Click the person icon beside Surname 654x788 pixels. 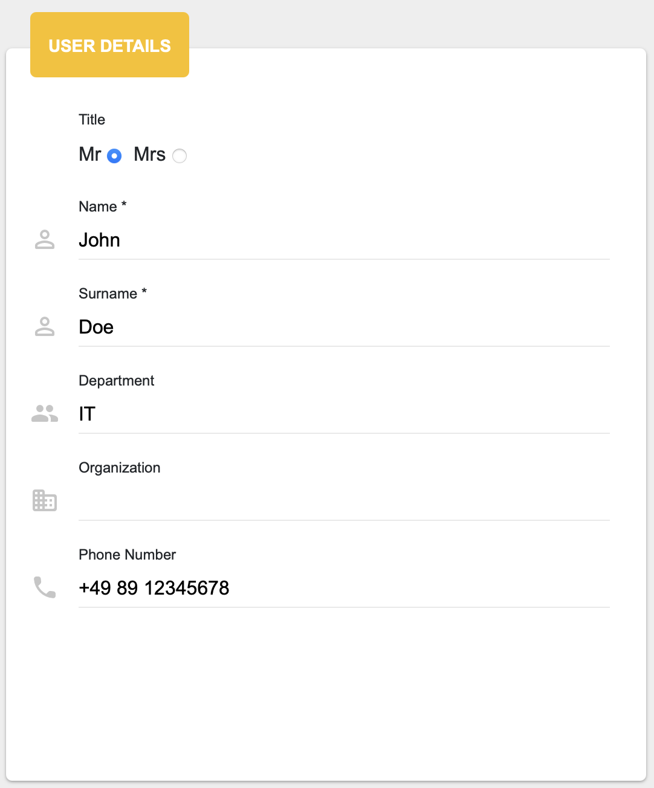coord(45,327)
